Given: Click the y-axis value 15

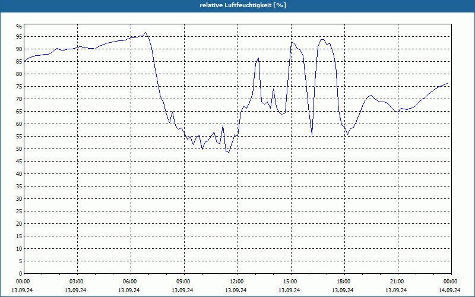Looking at the screenshot, I should pos(19,236).
